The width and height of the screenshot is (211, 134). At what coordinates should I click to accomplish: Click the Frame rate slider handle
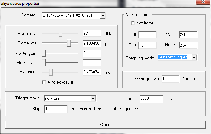pos(69,43)
